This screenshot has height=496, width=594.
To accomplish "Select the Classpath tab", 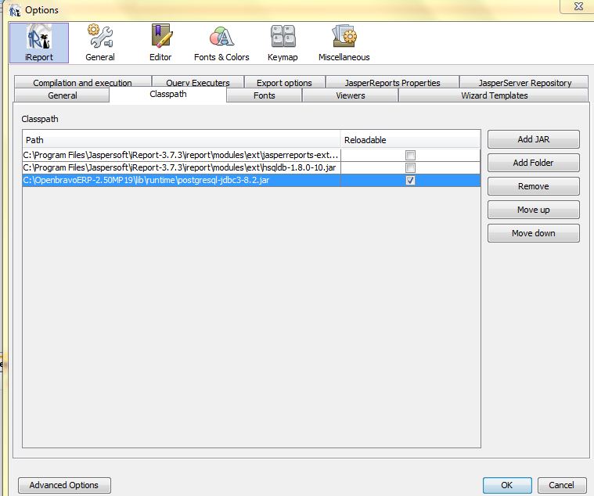I will (x=167, y=95).
